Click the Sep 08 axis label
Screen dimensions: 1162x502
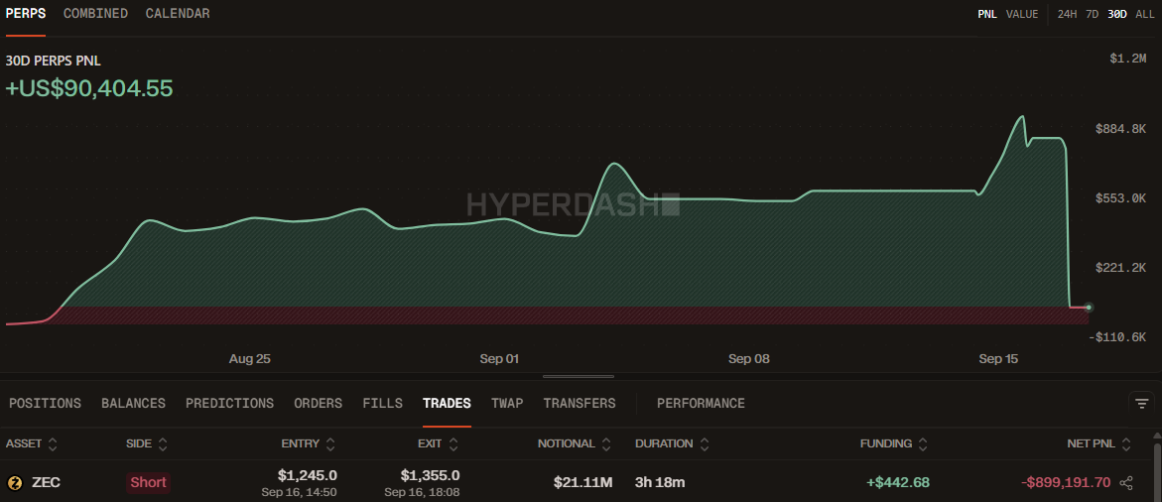point(749,359)
